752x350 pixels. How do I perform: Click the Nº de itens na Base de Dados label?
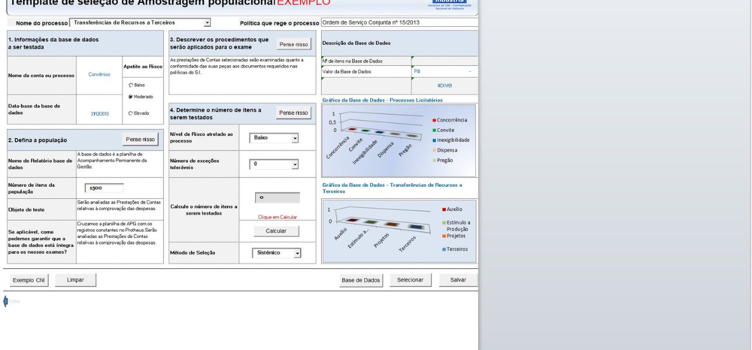pyautogui.click(x=352, y=61)
